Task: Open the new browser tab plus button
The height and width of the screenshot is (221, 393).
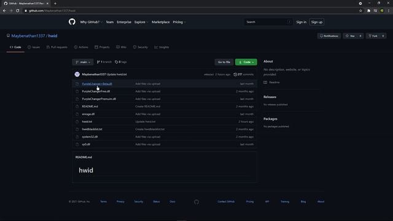Action: 55,3
